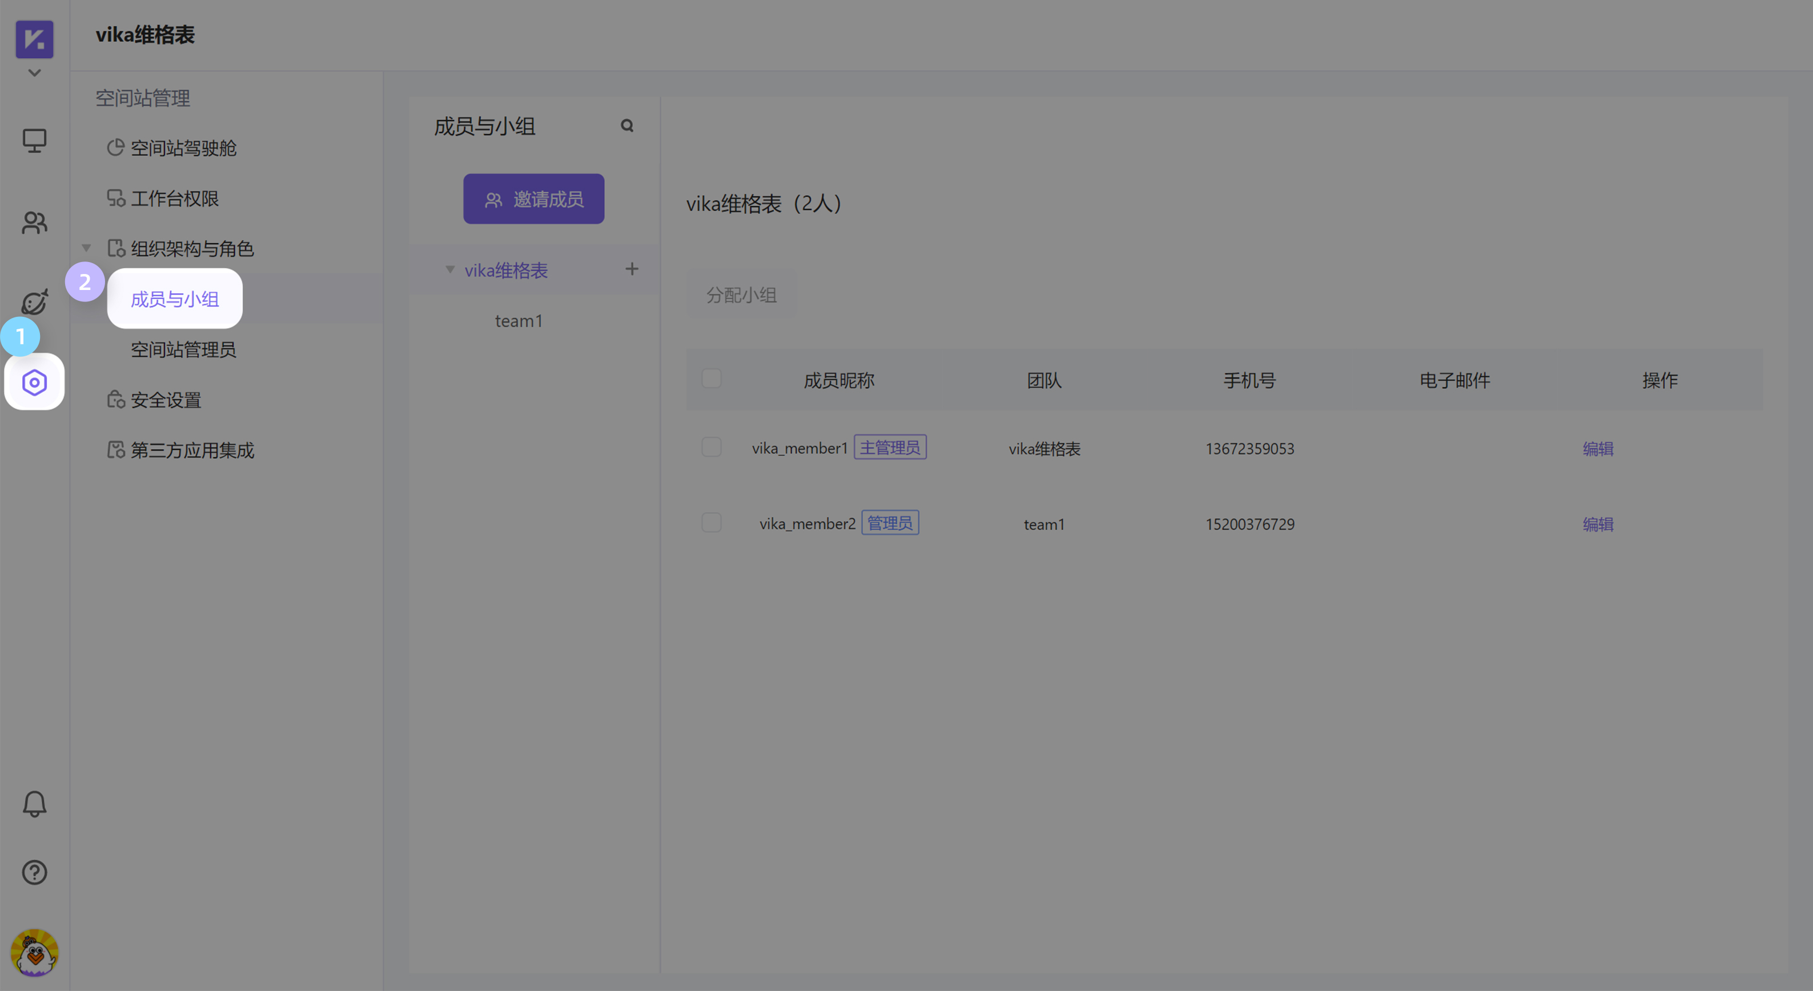Screen dimensions: 1813x991
Task: Open the member search icon
Action: (627, 125)
